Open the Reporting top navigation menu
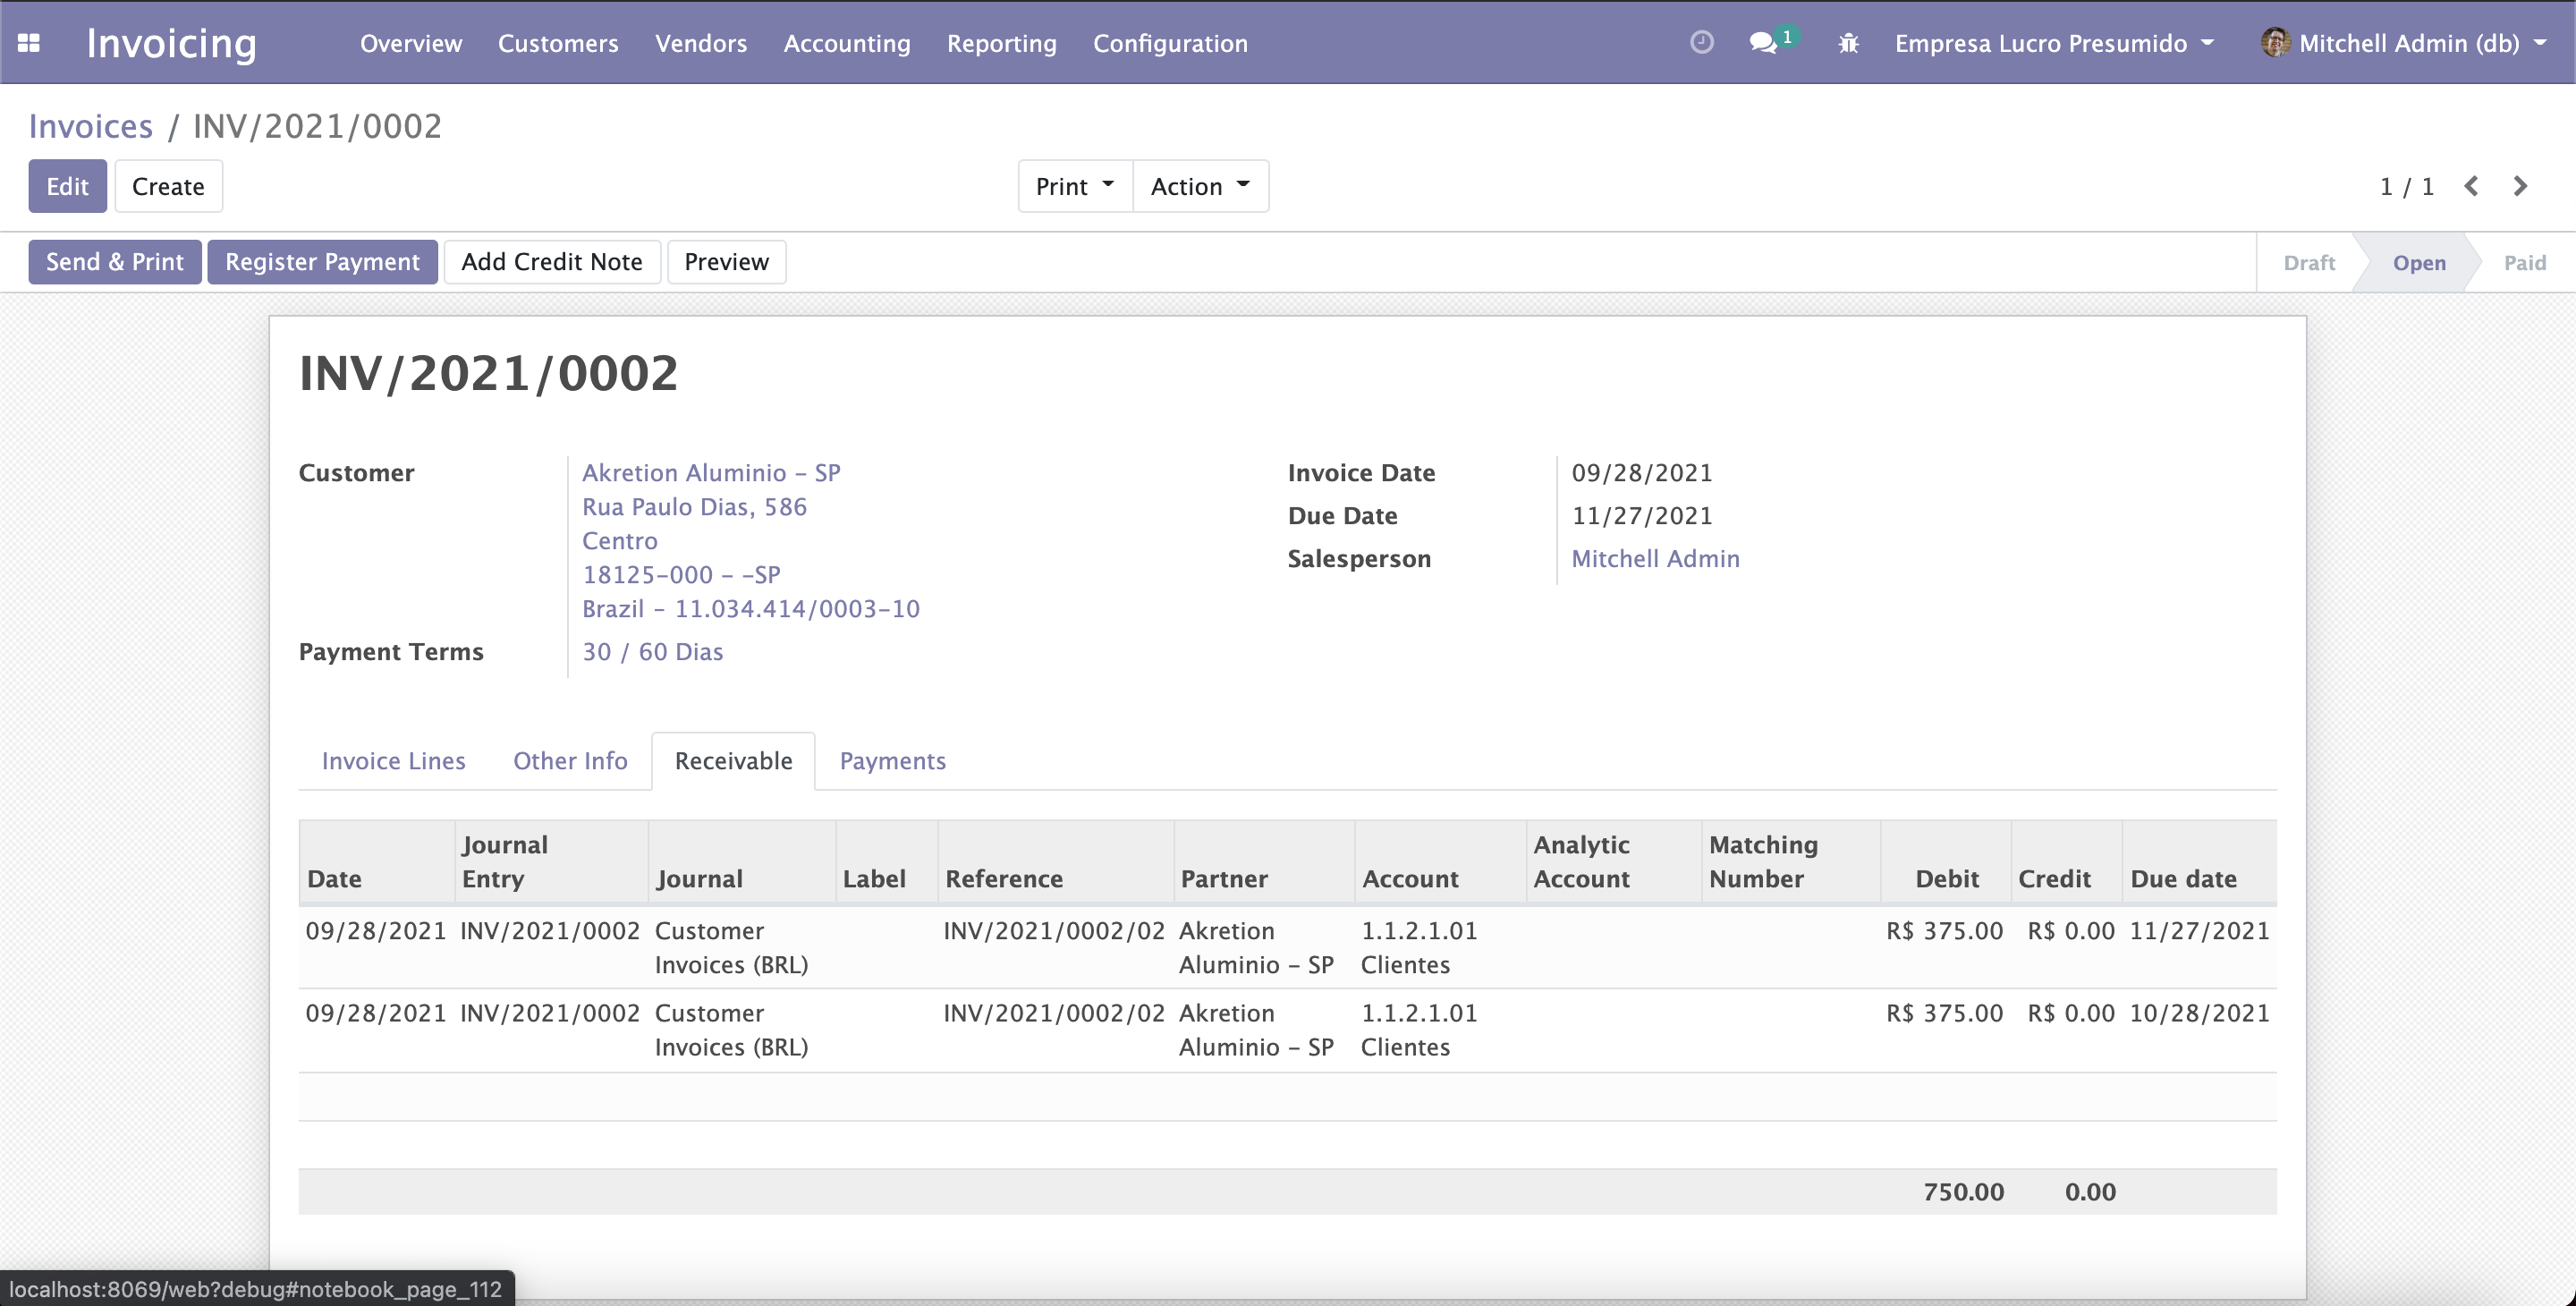The height and width of the screenshot is (1306, 2576). coord(1001,42)
